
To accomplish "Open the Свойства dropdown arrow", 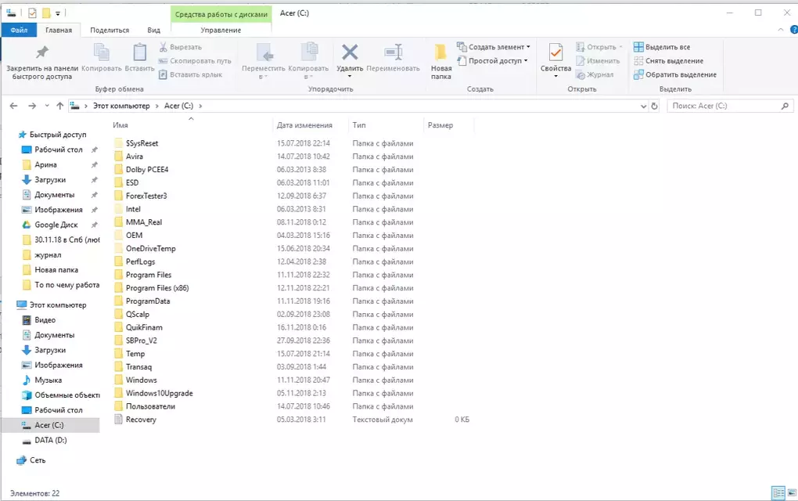I will (x=555, y=77).
